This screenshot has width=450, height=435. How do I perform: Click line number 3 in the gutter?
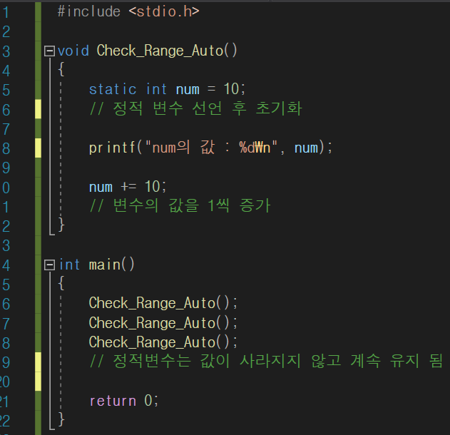point(6,51)
